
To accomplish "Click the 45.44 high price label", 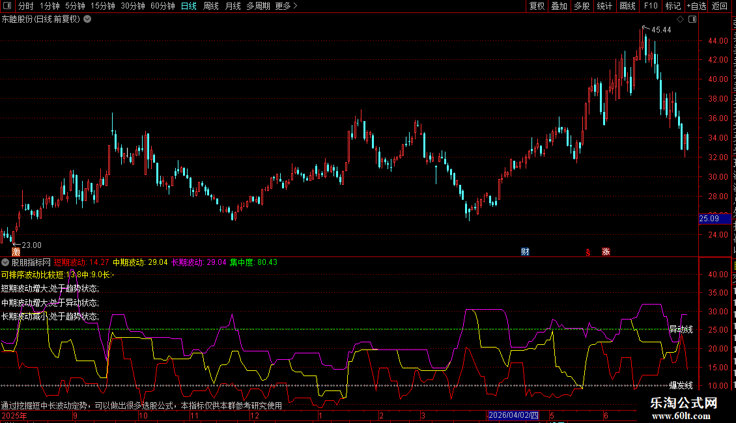I will (661, 30).
